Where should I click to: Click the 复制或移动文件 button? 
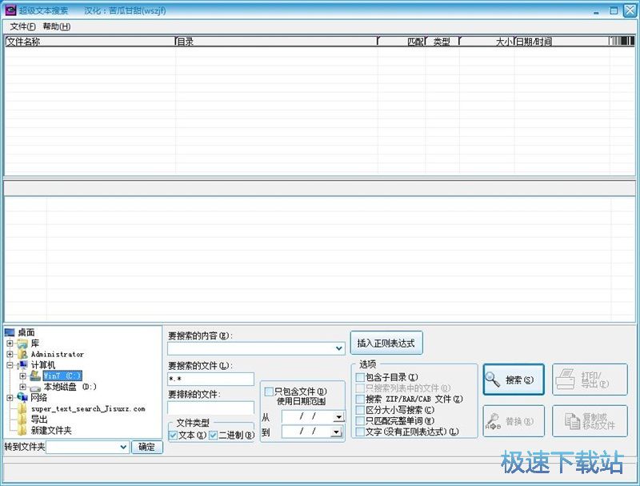pyautogui.click(x=590, y=421)
